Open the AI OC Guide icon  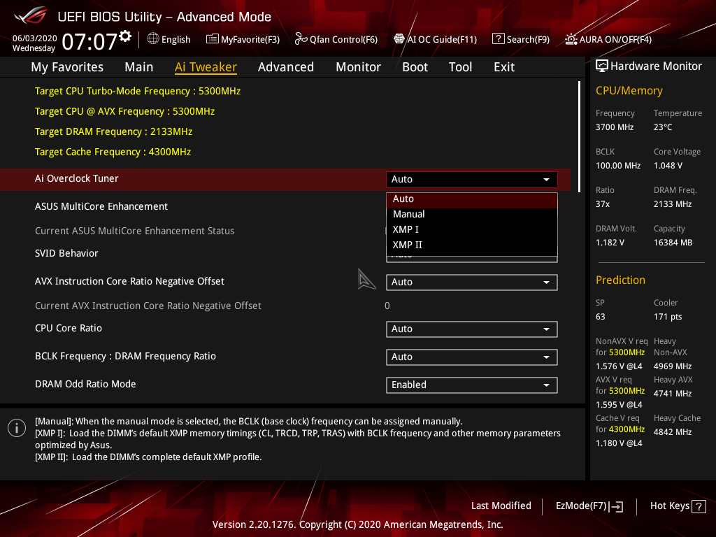click(x=399, y=39)
